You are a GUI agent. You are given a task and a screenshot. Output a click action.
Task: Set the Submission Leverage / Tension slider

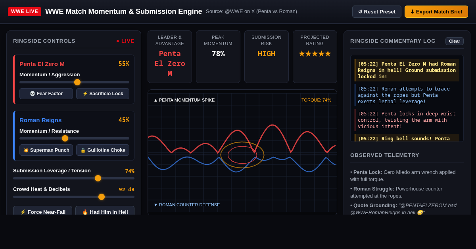click(74, 178)
